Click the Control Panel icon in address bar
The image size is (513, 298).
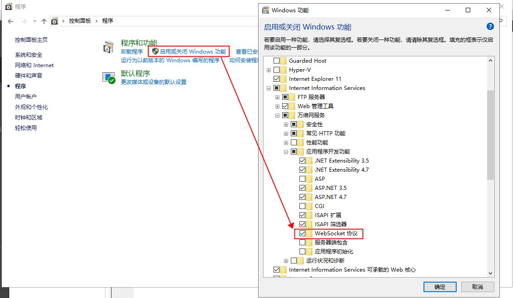pos(55,21)
